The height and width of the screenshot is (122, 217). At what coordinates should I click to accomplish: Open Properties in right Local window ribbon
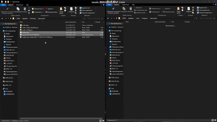189,10
